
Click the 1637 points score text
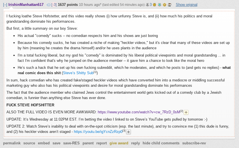[68, 5]
